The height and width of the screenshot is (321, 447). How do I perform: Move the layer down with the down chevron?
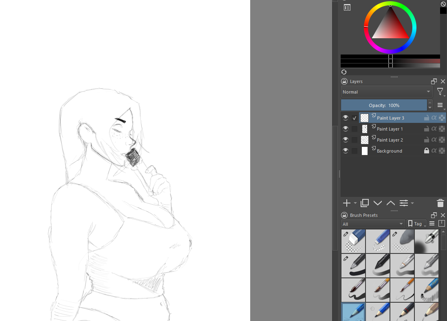pyautogui.click(x=378, y=203)
